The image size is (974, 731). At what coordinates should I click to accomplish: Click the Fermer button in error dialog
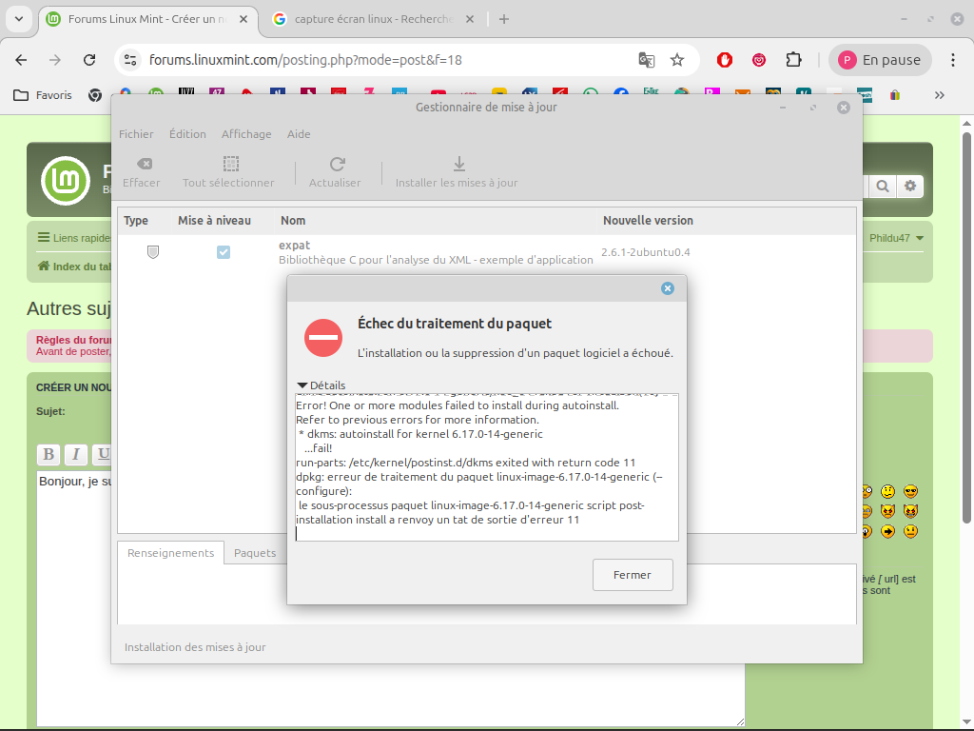(x=633, y=575)
